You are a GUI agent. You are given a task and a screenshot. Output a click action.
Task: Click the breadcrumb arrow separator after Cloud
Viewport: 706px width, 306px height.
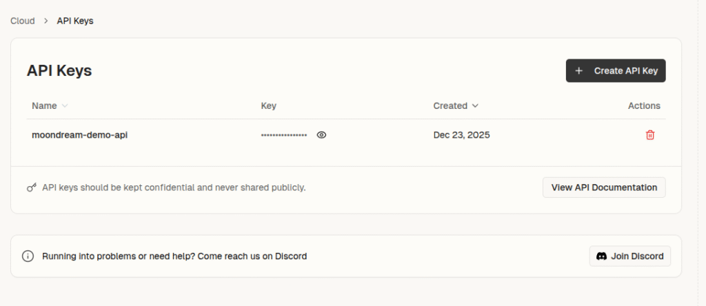pos(46,21)
